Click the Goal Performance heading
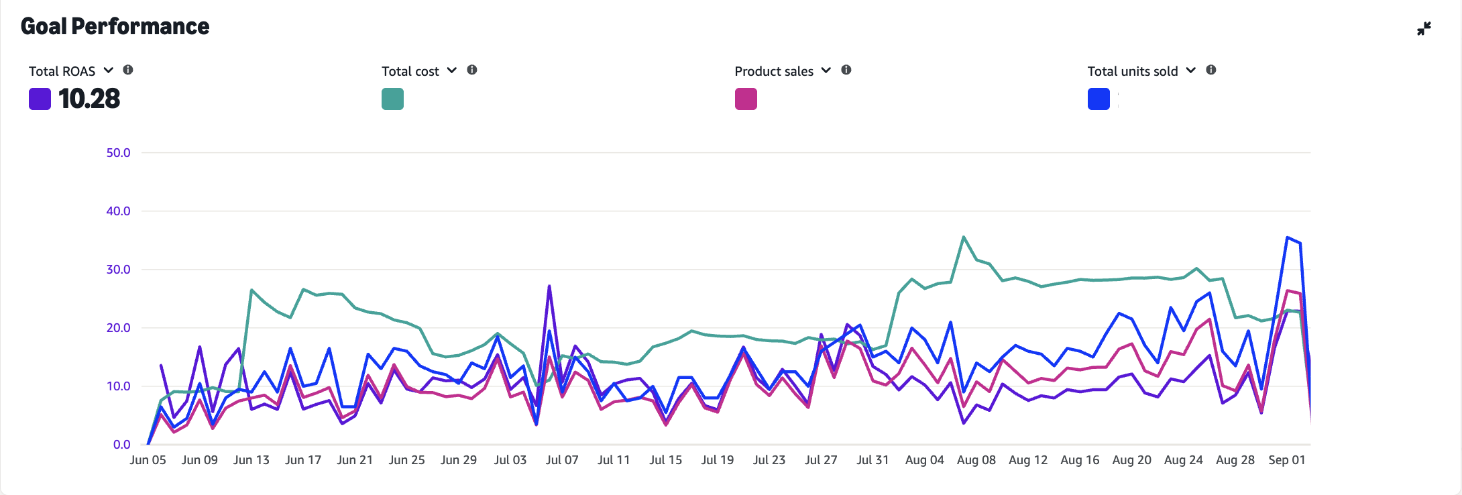1462x495 pixels. pos(115,26)
